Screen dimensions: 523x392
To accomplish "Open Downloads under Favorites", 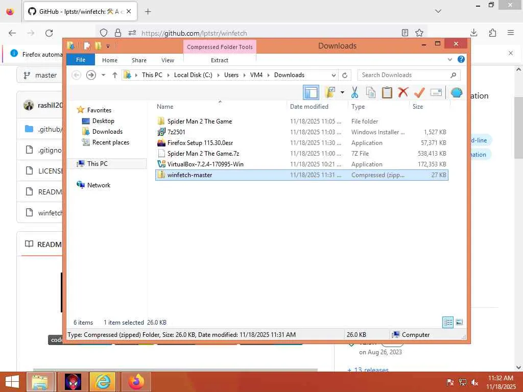I will (x=107, y=132).
